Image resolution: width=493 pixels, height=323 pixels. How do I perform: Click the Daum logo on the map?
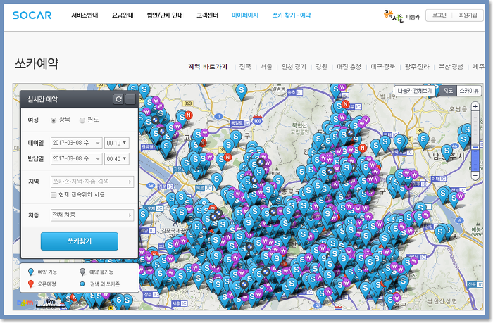25,303
